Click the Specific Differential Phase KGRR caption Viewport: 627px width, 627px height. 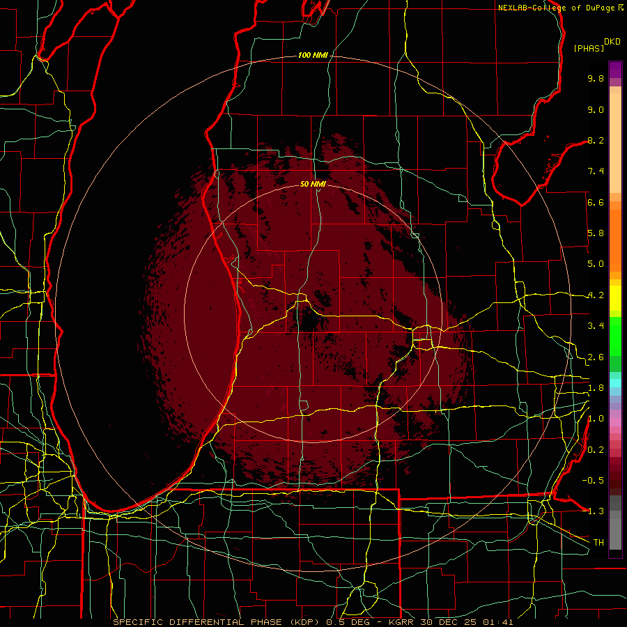coord(313,622)
